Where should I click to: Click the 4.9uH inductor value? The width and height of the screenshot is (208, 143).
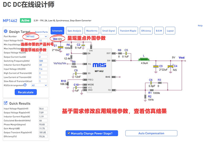tap(144, 63)
